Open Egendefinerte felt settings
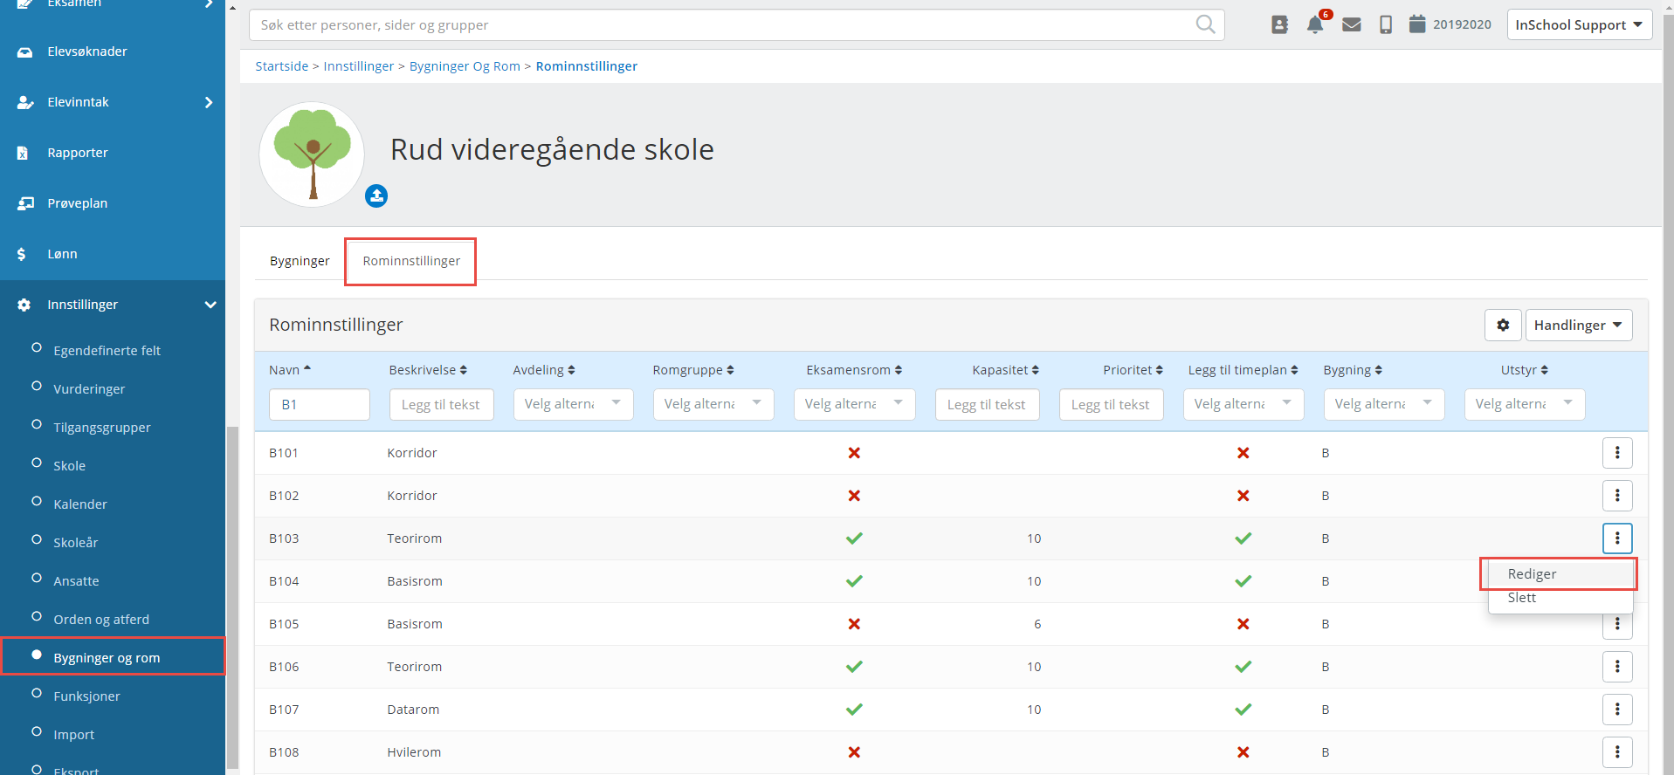The width and height of the screenshot is (1674, 775). [107, 351]
